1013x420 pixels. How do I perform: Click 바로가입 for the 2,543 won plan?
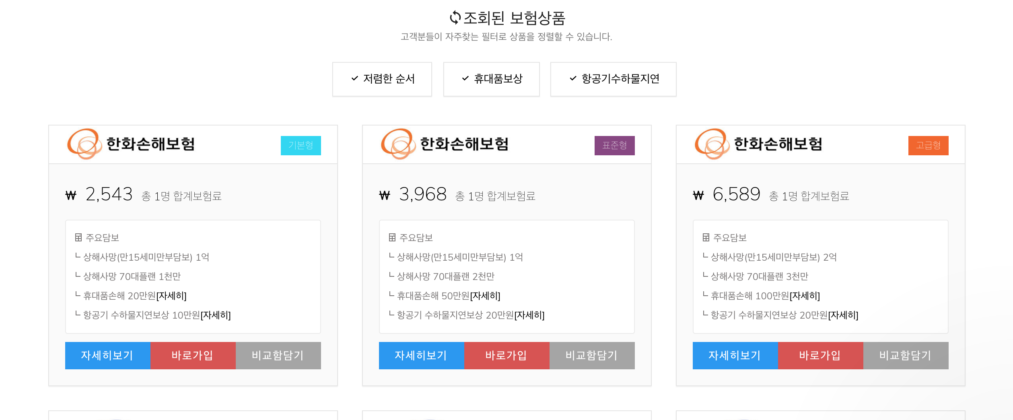(193, 355)
